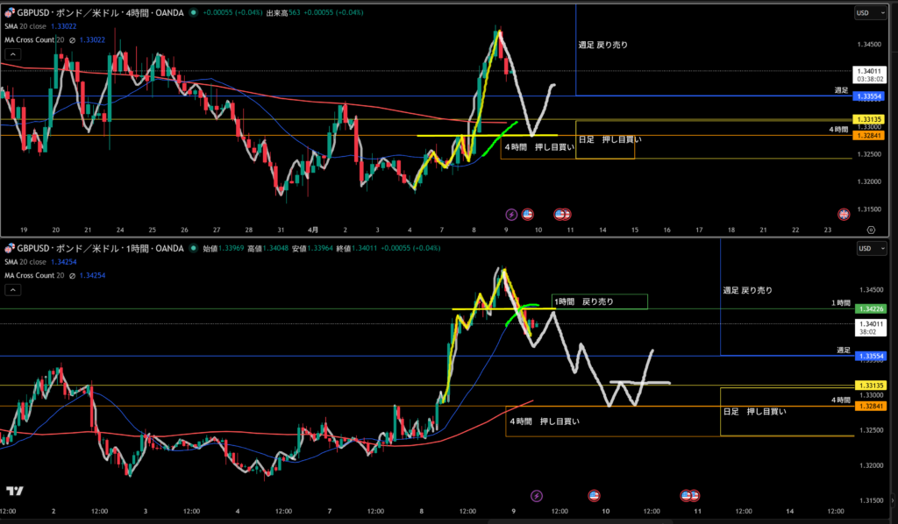
Task: Open the USD currency dropdown in the lower chart
Action: [868, 249]
